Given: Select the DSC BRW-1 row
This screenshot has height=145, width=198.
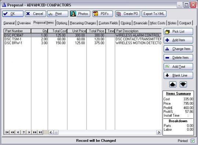Looking at the screenshot, I should tap(83, 43).
